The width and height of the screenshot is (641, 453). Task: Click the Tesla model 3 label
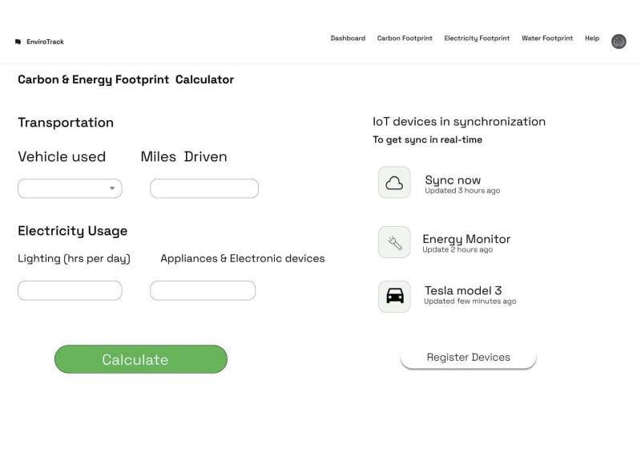(463, 290)
